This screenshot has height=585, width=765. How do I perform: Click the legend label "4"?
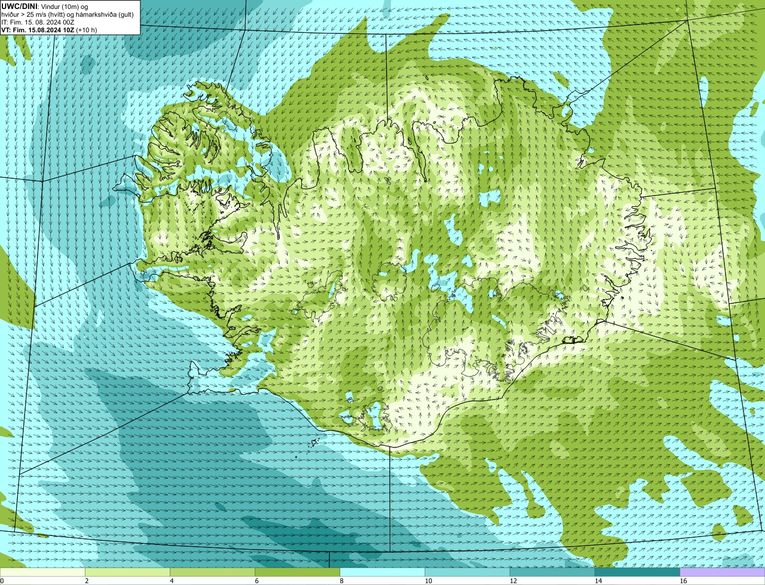[172, 581]
